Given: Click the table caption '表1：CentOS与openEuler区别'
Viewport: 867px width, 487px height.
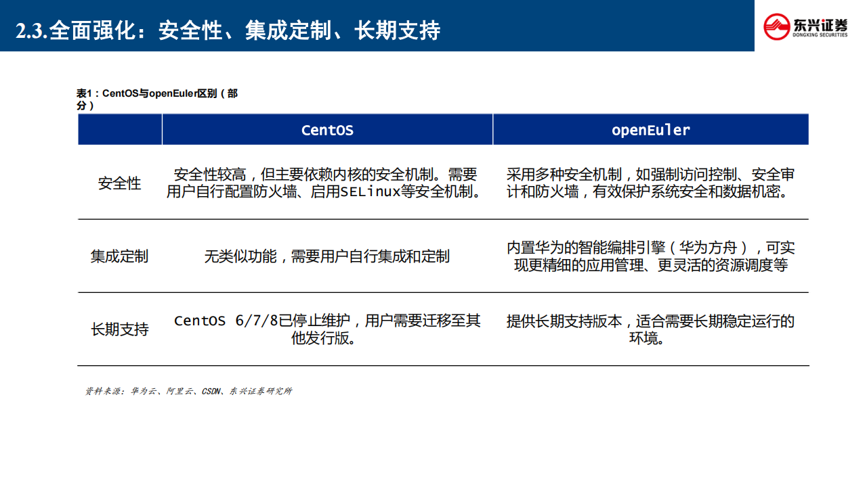Looking at the screenshot, I should click(157, 99).
